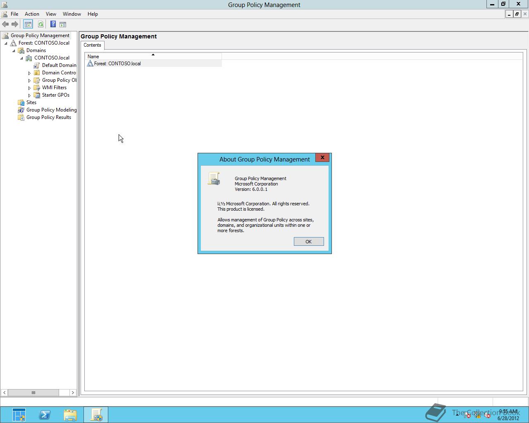Image resolution: width=529 pixels, height=423 pixels.
Task: Restore down the inner console window
Action: (517, 14)
